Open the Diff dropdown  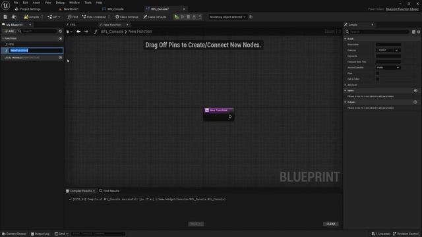(x=54, y=17)
